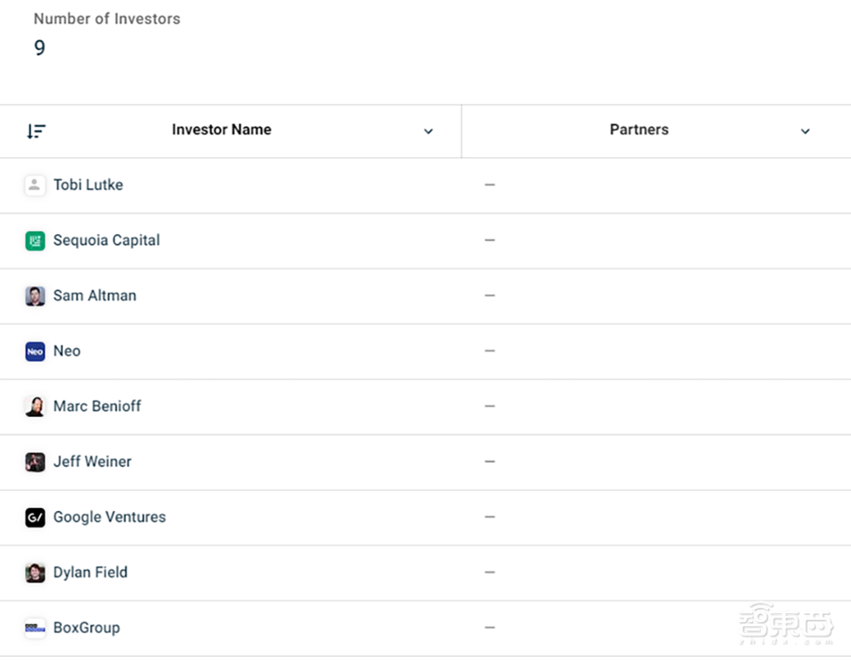The height and width of the screenshot is (661, 851).
Task: Click Jeff Weiner's avatar thumbnail
Action: (35, 462)
